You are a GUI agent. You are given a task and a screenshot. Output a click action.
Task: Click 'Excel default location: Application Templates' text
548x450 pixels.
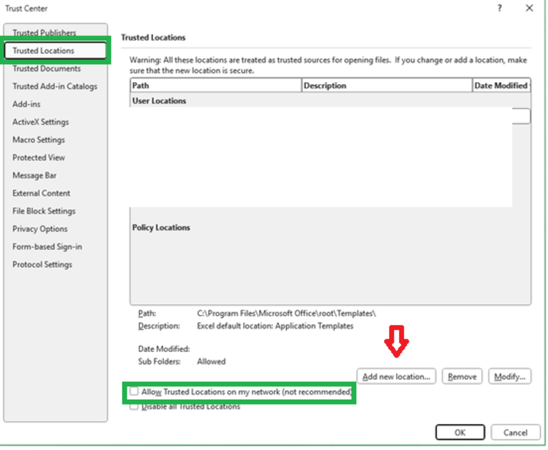coord(275,326)
